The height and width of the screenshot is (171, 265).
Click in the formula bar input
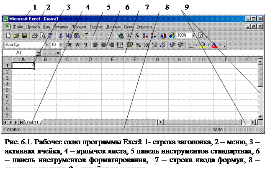(x=162, y=53)
